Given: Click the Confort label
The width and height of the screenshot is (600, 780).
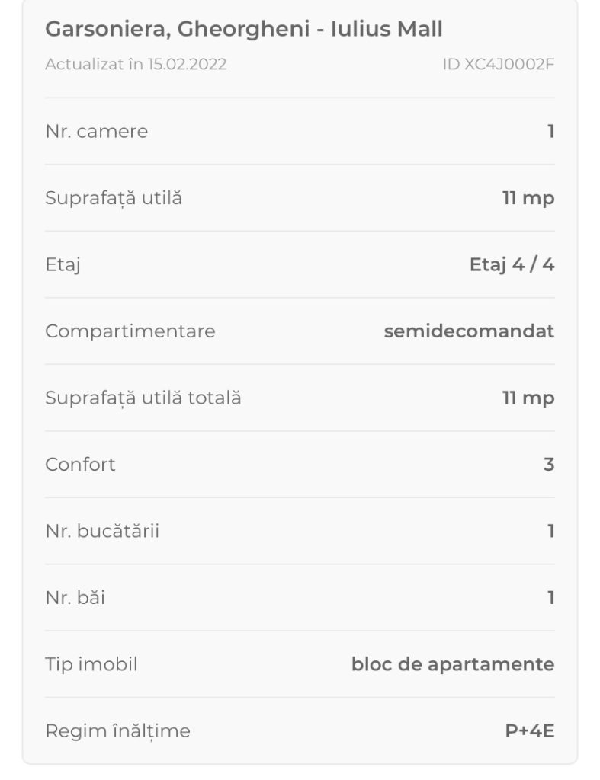Looking at the screenshot, I should [x=80, y=465].
